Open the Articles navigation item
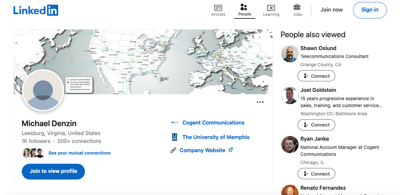Screen dimensions: 406x195 [x=218, y=10]
